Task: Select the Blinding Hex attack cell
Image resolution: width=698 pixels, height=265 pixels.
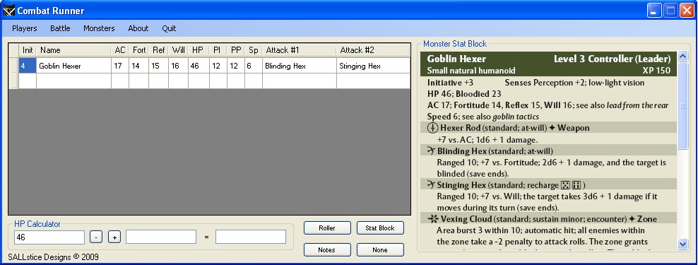Action: pos(299,66)
